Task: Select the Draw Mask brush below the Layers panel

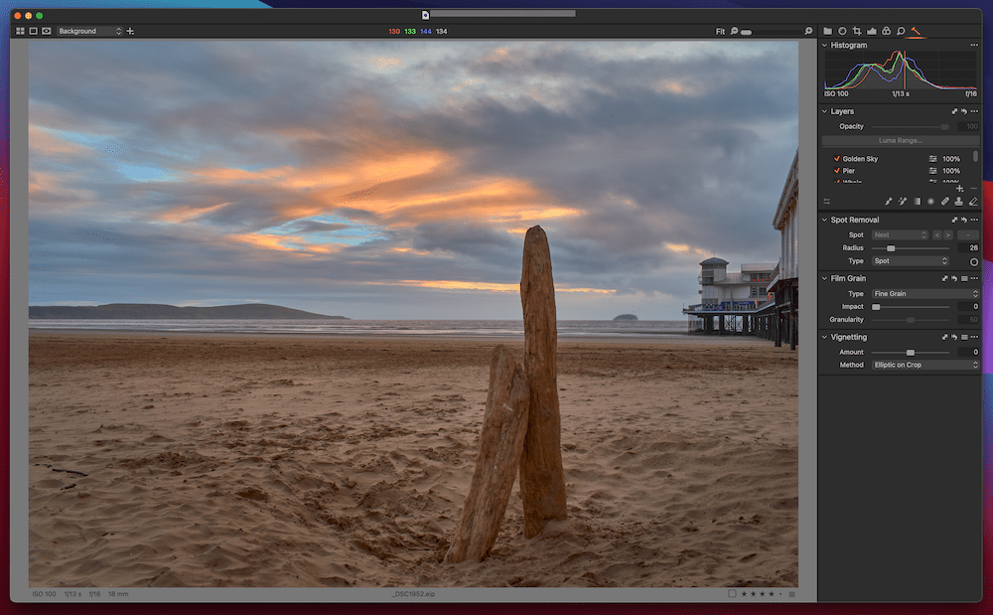Action: 888,201
